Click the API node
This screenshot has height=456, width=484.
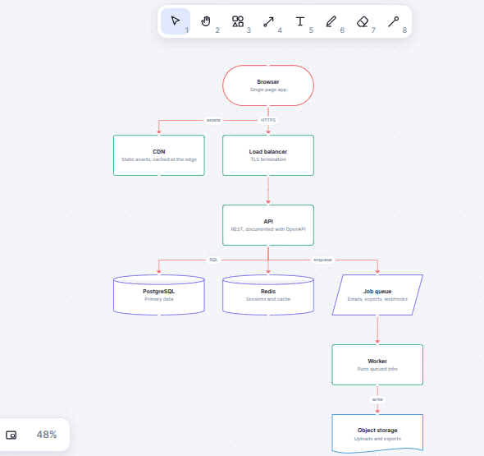268,225
